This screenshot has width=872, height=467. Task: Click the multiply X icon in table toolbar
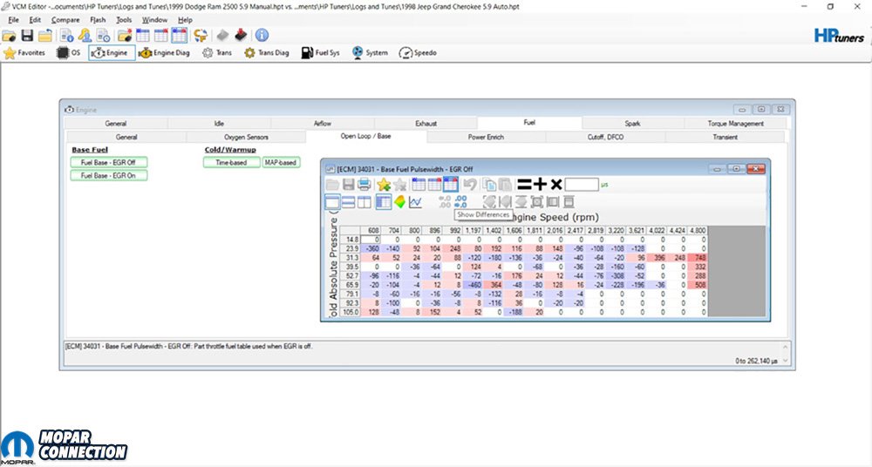555,185
